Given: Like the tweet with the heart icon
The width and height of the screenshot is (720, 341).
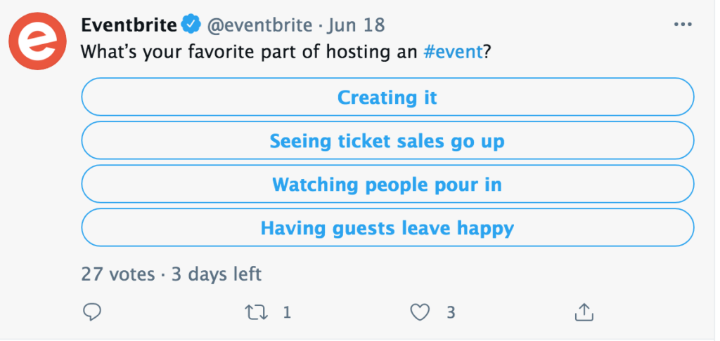Looking at the screenshot, I should click(420, 312).
